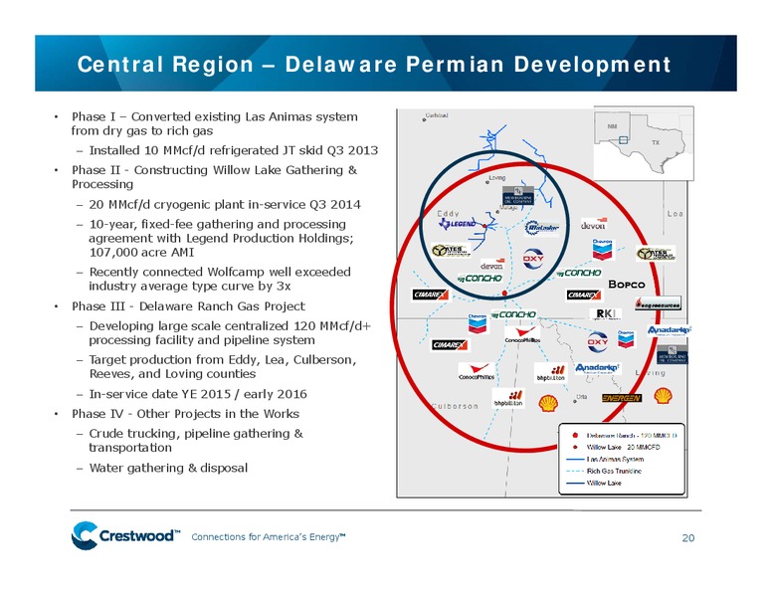Click the Culberson county label on map
Screen dimensions: 772x597
[455, 406]
